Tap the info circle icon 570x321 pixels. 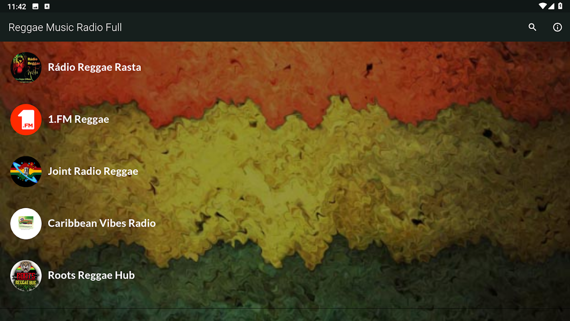tap(557, 27)
